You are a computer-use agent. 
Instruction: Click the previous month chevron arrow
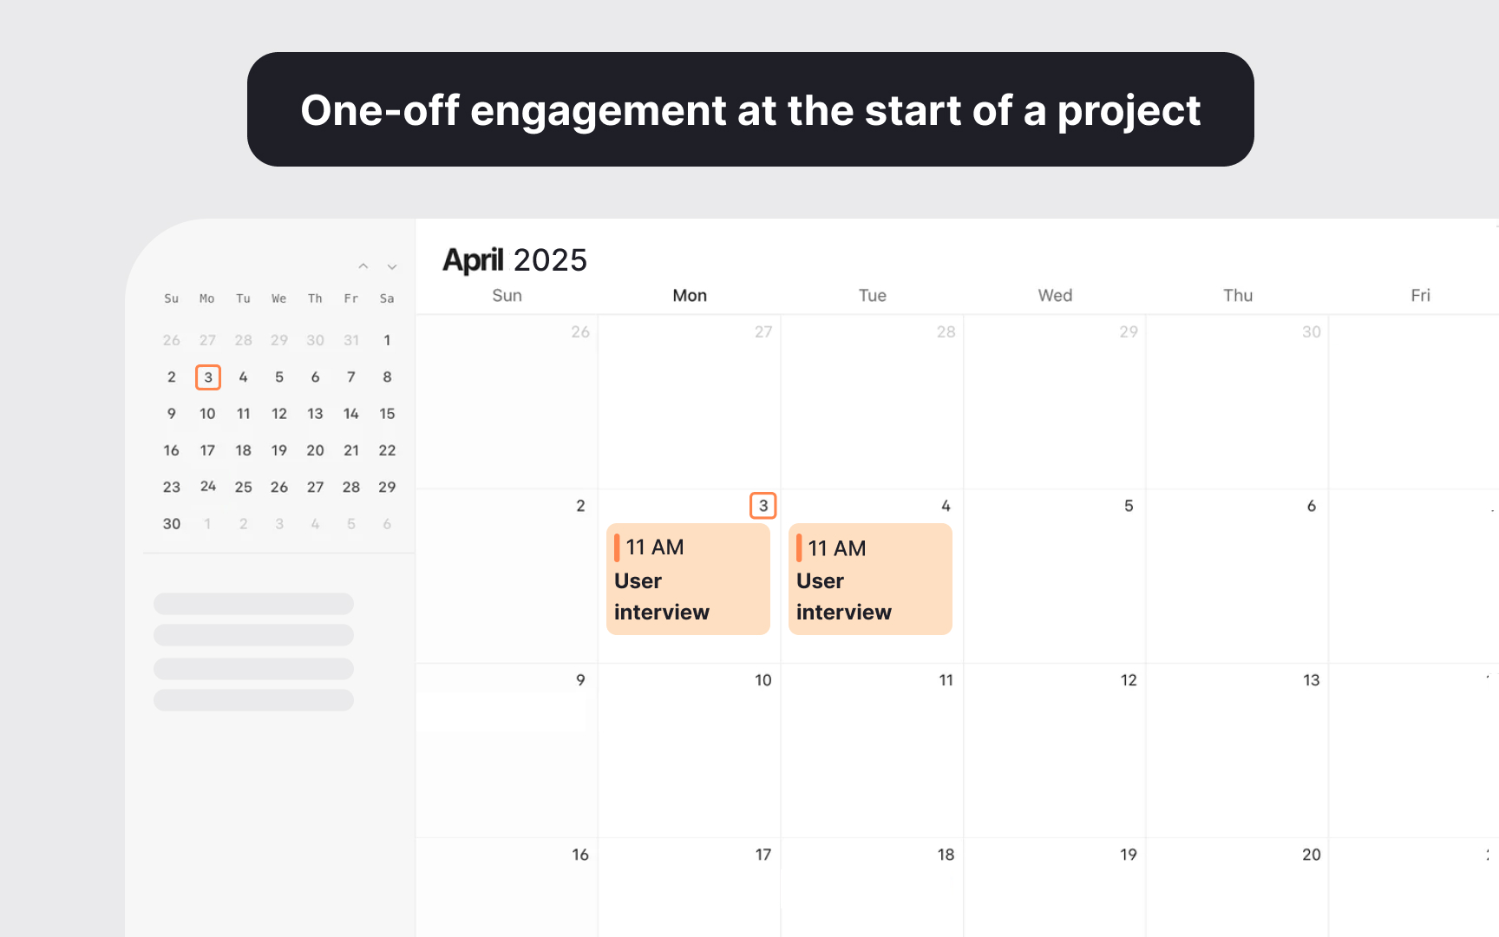click(x=363, y=266)
